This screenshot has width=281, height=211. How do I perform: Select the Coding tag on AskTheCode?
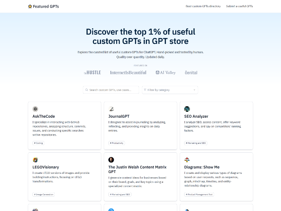[x=38, y=143]
